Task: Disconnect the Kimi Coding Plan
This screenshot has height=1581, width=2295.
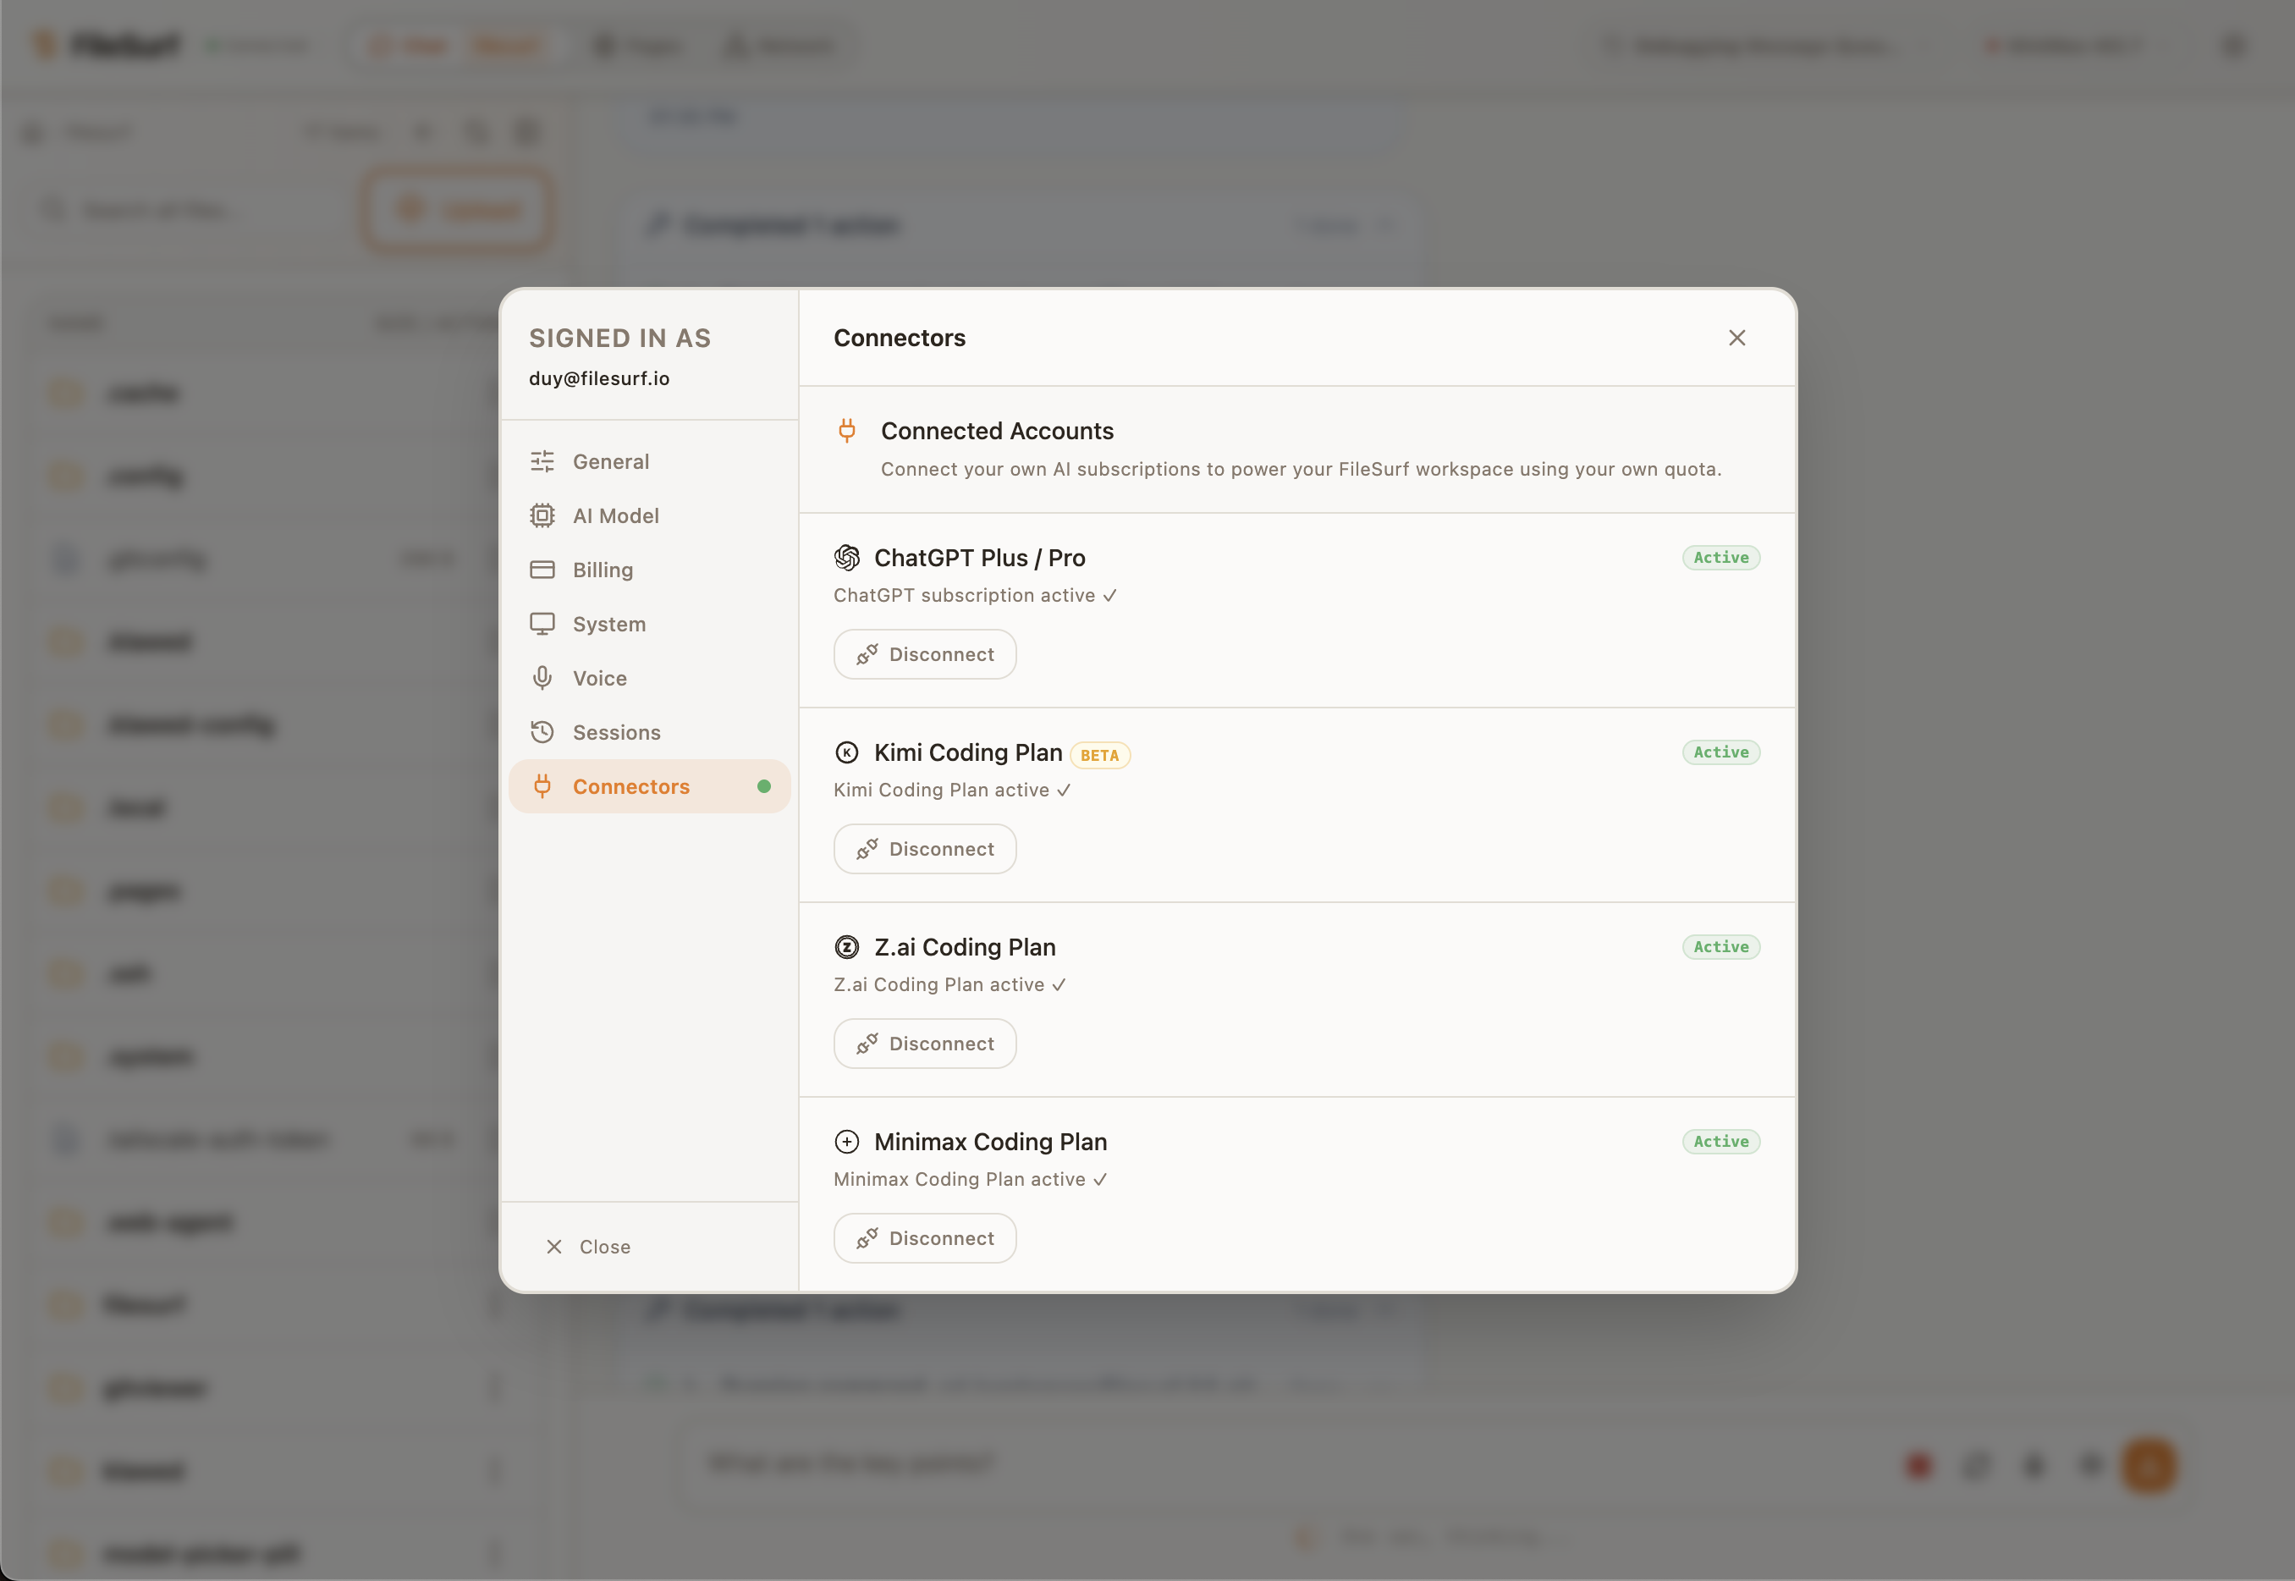Action: tap(924, 849)
